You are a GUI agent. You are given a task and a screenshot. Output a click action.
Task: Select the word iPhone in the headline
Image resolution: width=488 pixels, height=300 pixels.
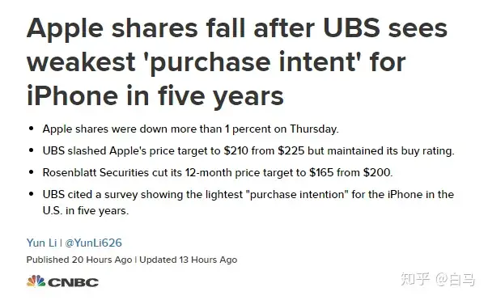(73, 95)
